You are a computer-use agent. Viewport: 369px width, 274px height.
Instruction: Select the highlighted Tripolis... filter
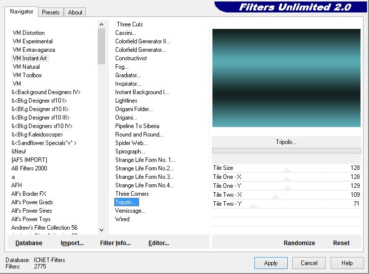(126, 202)
